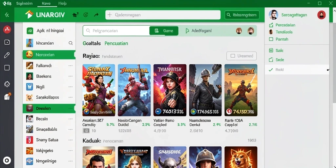
Task: Click the Pelgramcarian search field
Action: [116, 31]
